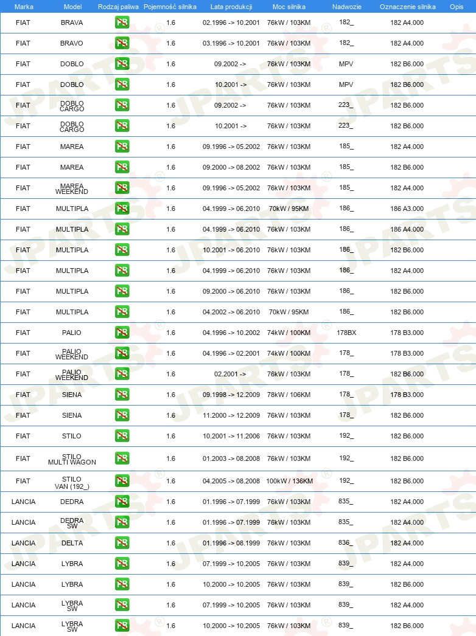Click fuel icon in LYBRA SW 10.2000 row
This screenshot has width=476, height=636.
click(122, 626)
